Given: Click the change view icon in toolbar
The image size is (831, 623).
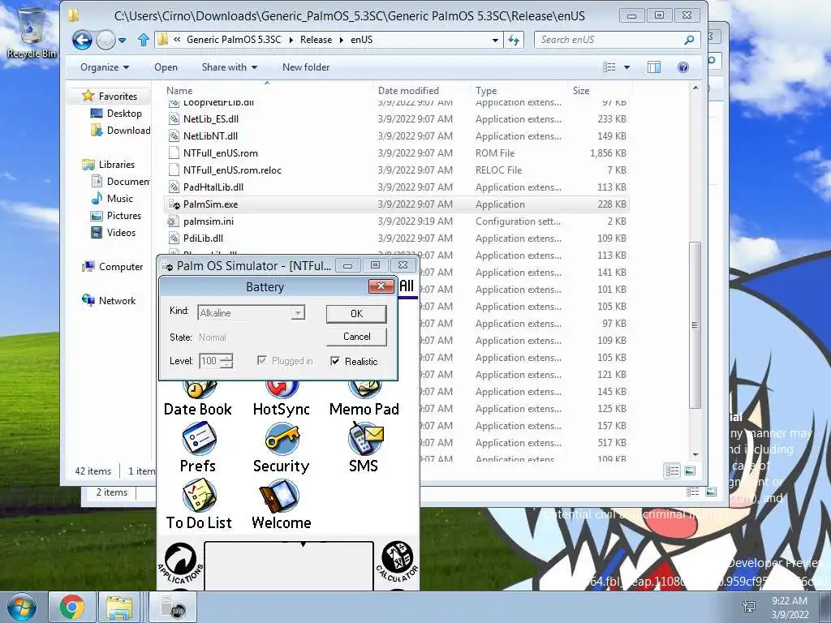Looking at the screenshot, I should click(x=609, y=67).
